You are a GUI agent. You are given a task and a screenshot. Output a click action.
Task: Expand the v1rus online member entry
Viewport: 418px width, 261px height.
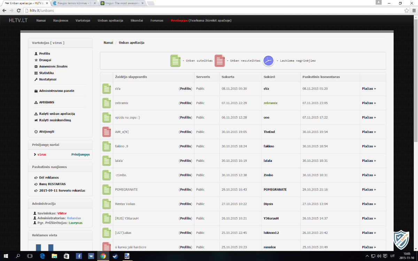[x=35, y=155]
